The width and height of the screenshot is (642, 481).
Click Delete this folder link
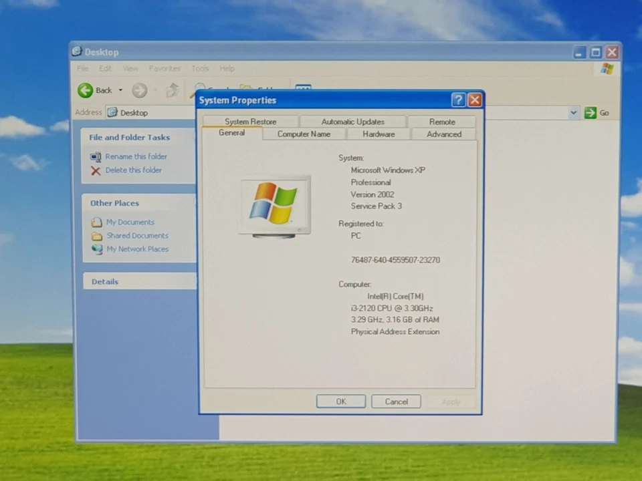(x=134, y=170)
